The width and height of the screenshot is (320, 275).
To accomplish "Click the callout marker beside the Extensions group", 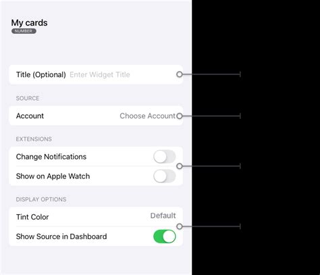I will pos(180,166).
